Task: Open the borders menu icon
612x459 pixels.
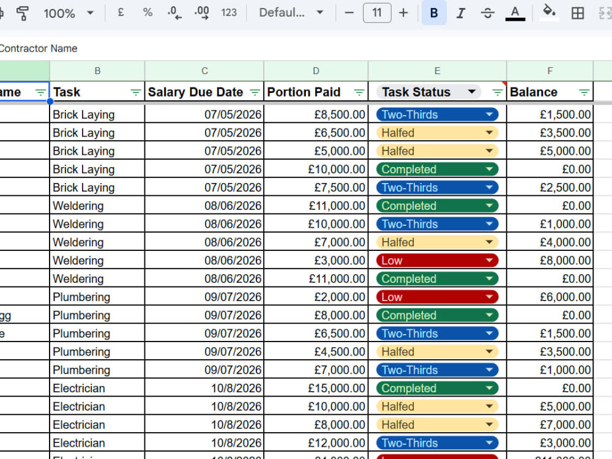Action: coord(578,13)
